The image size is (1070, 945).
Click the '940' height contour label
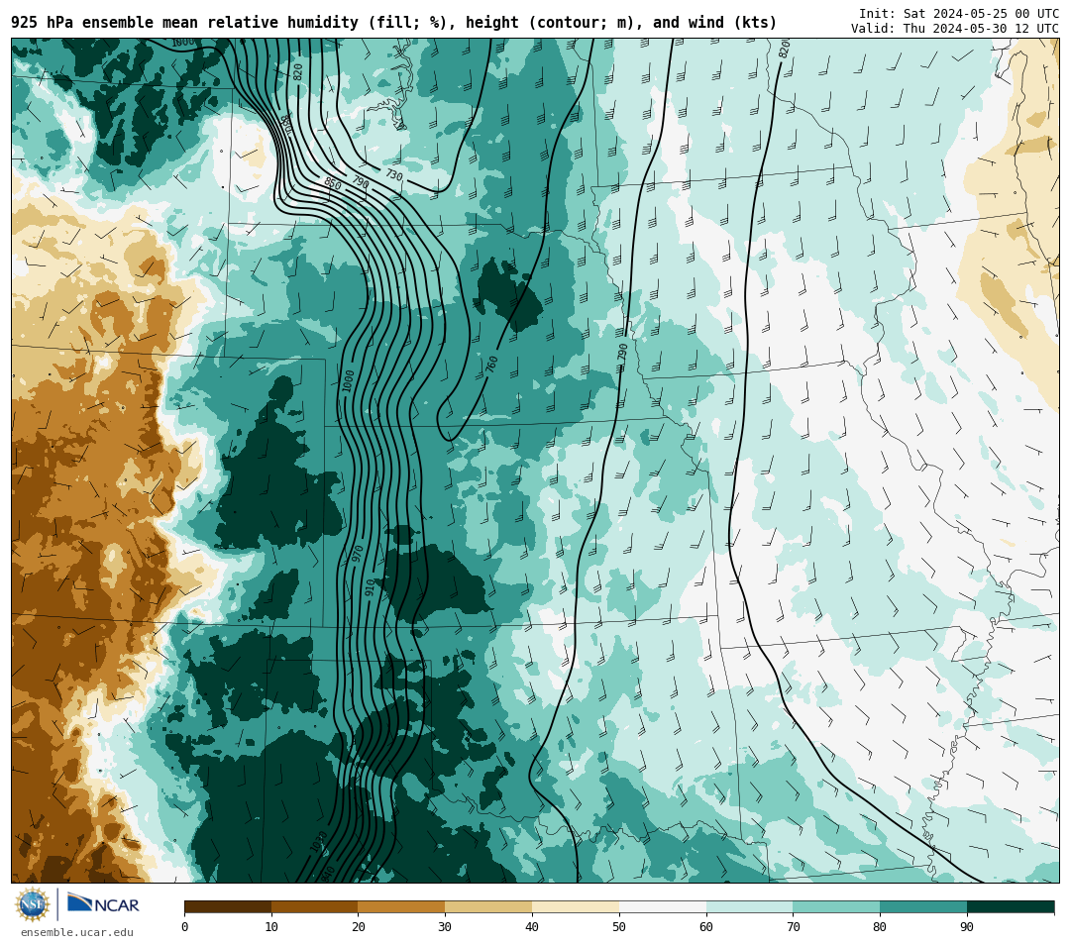point(328,874)
